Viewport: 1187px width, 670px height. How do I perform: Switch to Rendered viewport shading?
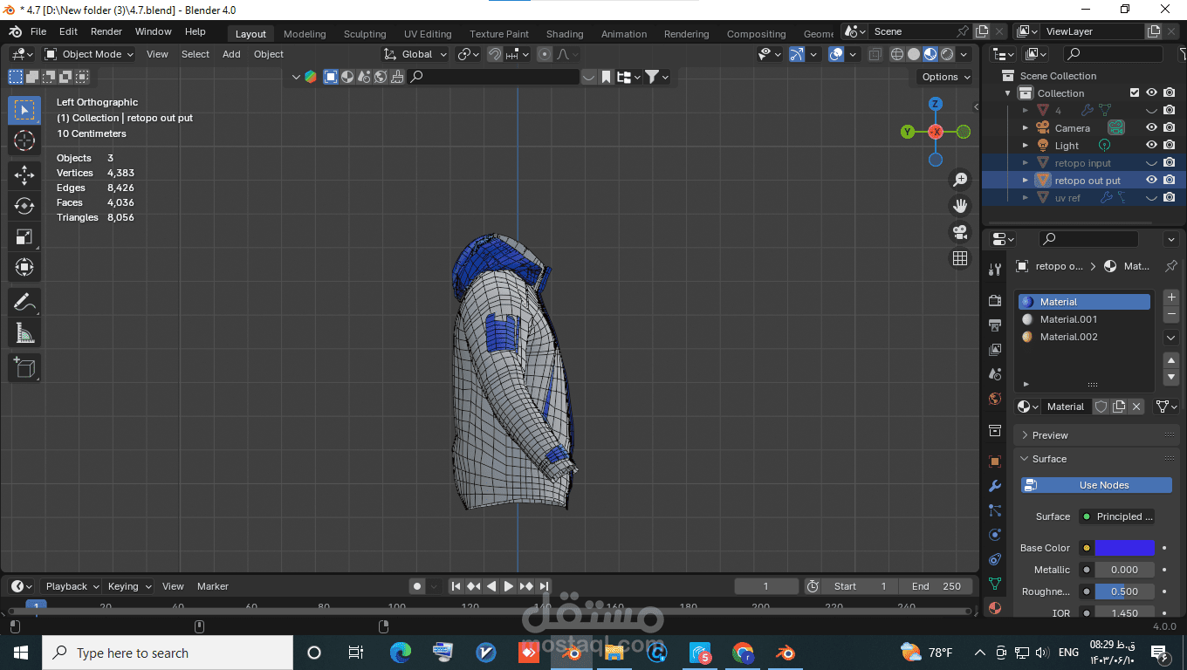[947, 54]
